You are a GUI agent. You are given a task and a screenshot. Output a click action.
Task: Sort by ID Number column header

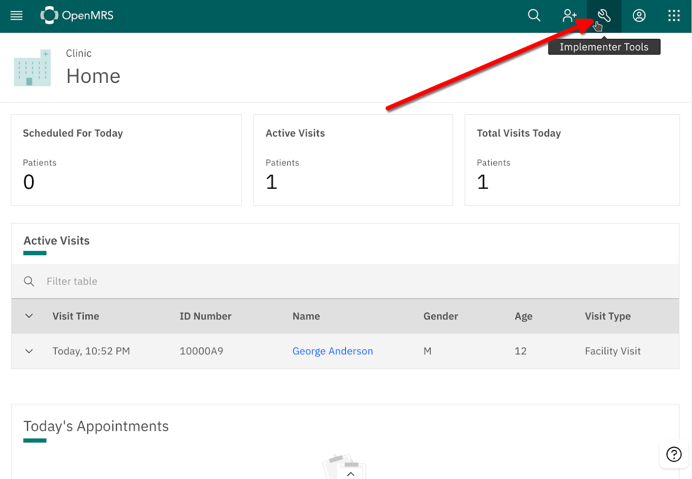pos(206,316)
